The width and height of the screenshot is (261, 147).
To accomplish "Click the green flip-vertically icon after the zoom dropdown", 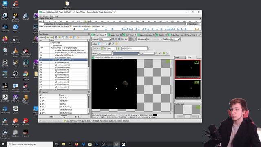I will pyautogui.click(x=119, y=49).
